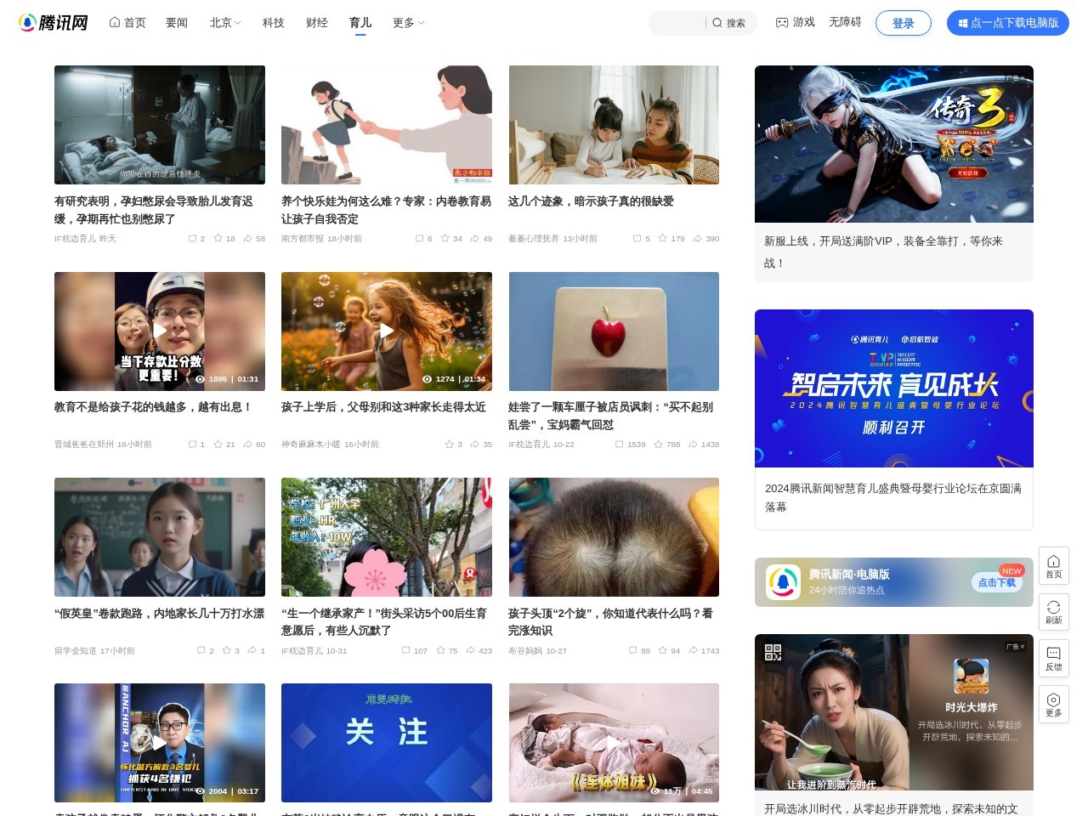1088x816 pixels.
Task: Share the 车厘子 article
Action: [x=704, y=445]
